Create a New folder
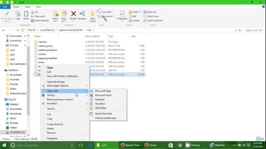 (93, 17)
